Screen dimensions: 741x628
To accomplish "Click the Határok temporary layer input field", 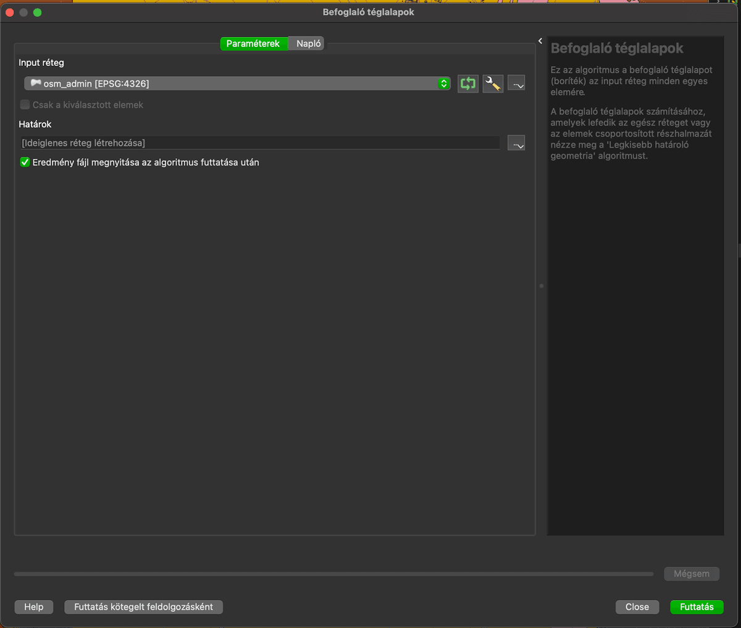I will (260, 143).
